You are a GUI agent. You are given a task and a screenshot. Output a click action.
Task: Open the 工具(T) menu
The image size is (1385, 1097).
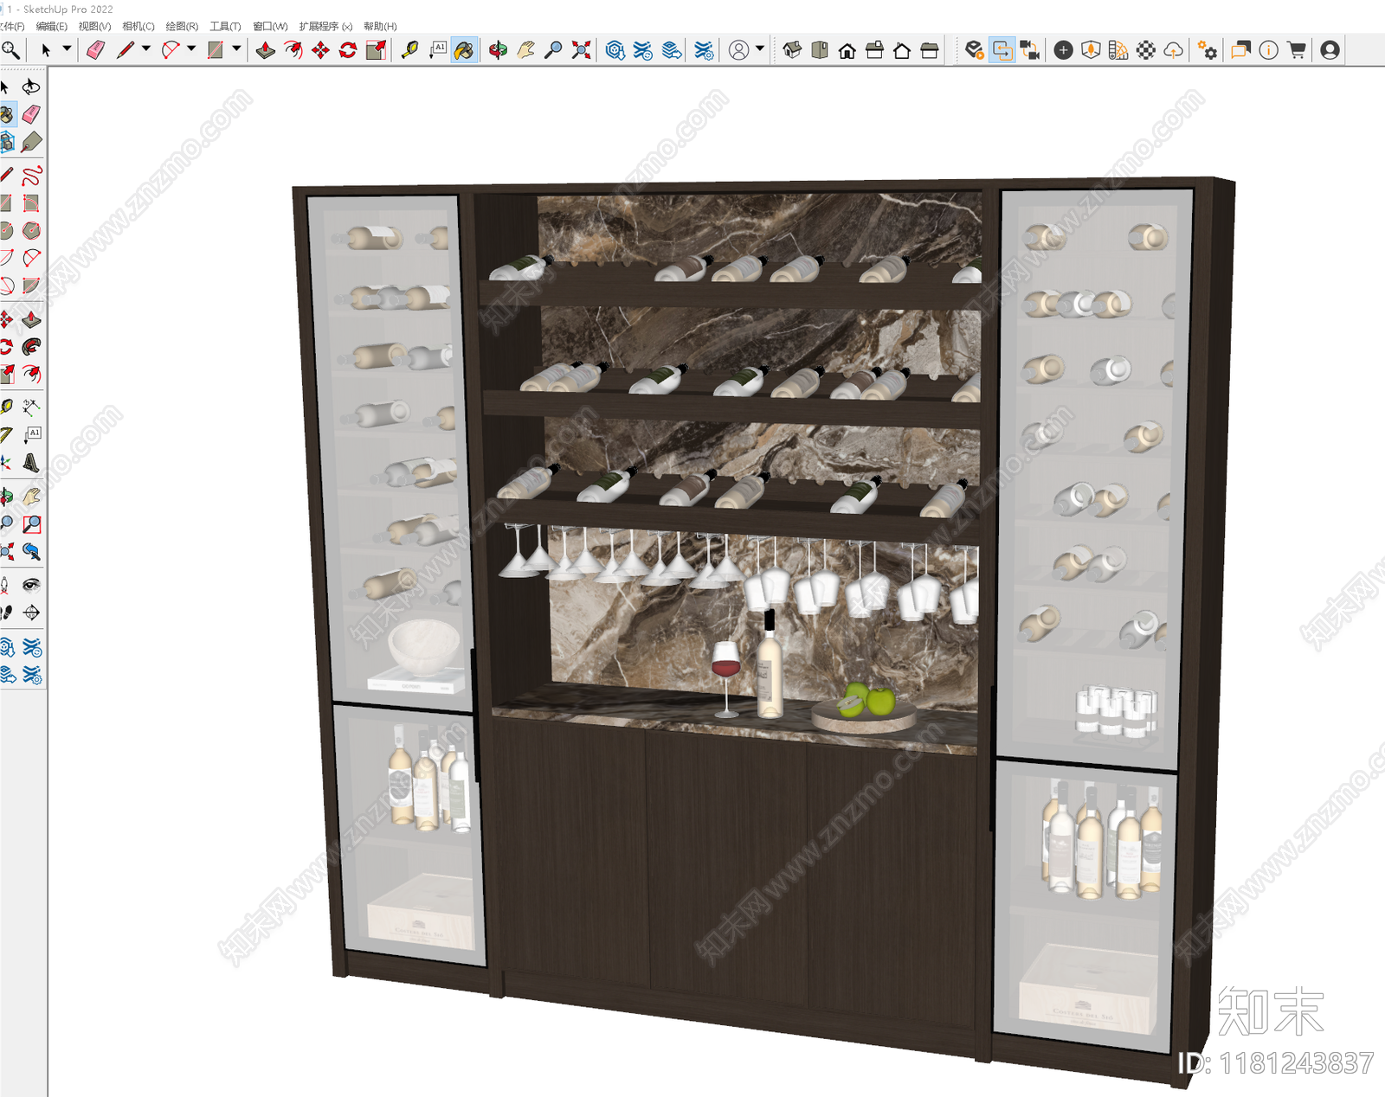(225, 27)
